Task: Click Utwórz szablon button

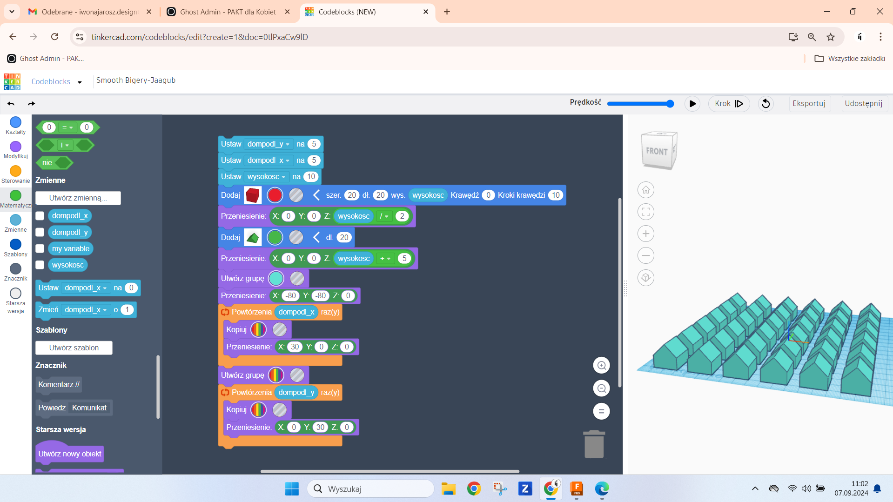Action: pos(74,348)
